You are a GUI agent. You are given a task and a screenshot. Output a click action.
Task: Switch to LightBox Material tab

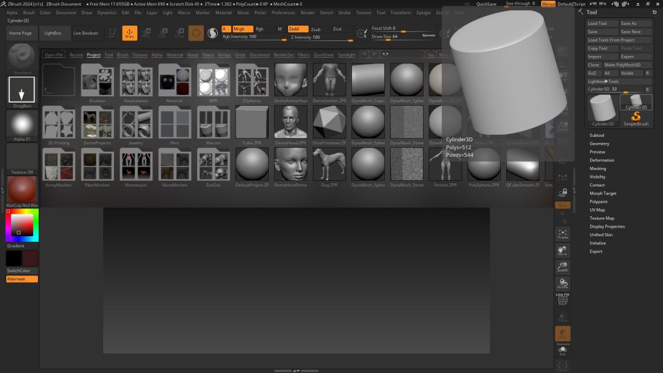click(175, 55)
